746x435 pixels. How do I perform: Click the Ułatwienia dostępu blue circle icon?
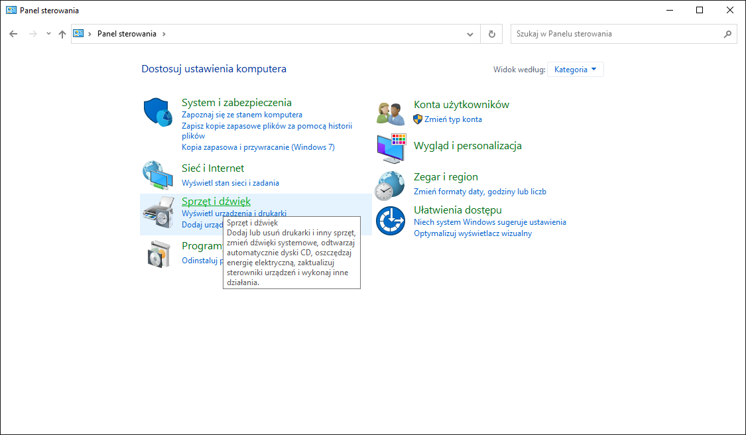click(x=390, y=220)
